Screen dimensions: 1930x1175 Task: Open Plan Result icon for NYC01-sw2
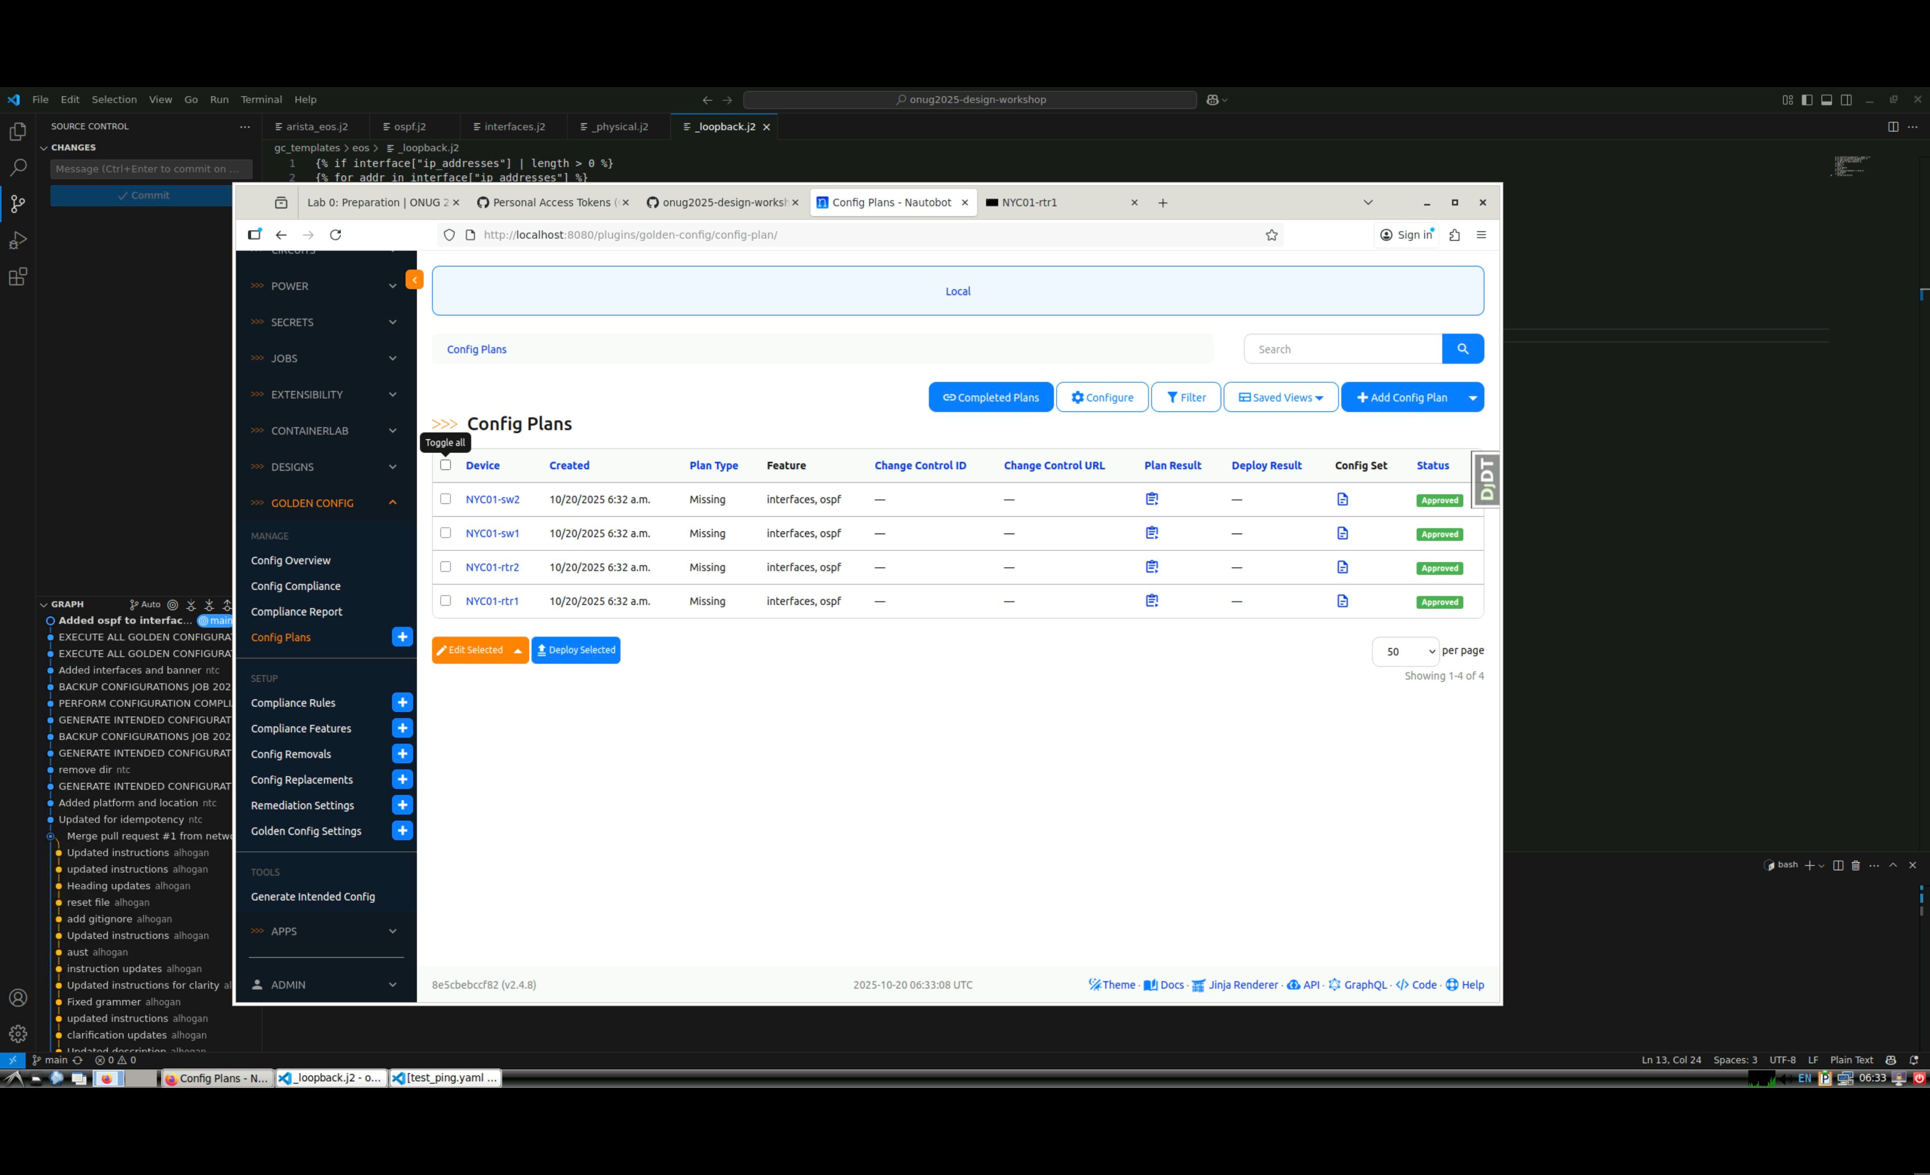(x=1151, y=499)
